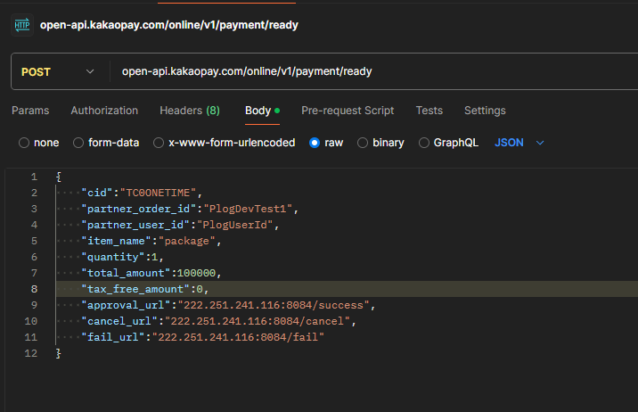Click the closing brace on line 12
The width and height of the screenshot is (638, 412).
[x=58, y=353]
